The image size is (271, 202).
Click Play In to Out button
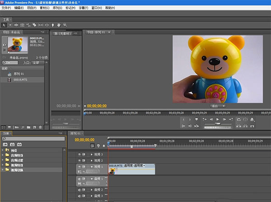pyautogui.click(x=196, y=126)
